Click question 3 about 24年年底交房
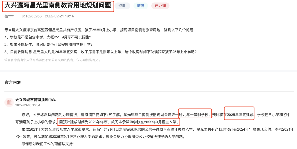Viewport: 297px width, 149px height. [101, 52]
